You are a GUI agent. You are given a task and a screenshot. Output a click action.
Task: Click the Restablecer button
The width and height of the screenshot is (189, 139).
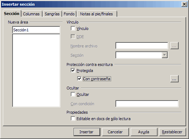point(173,132)
